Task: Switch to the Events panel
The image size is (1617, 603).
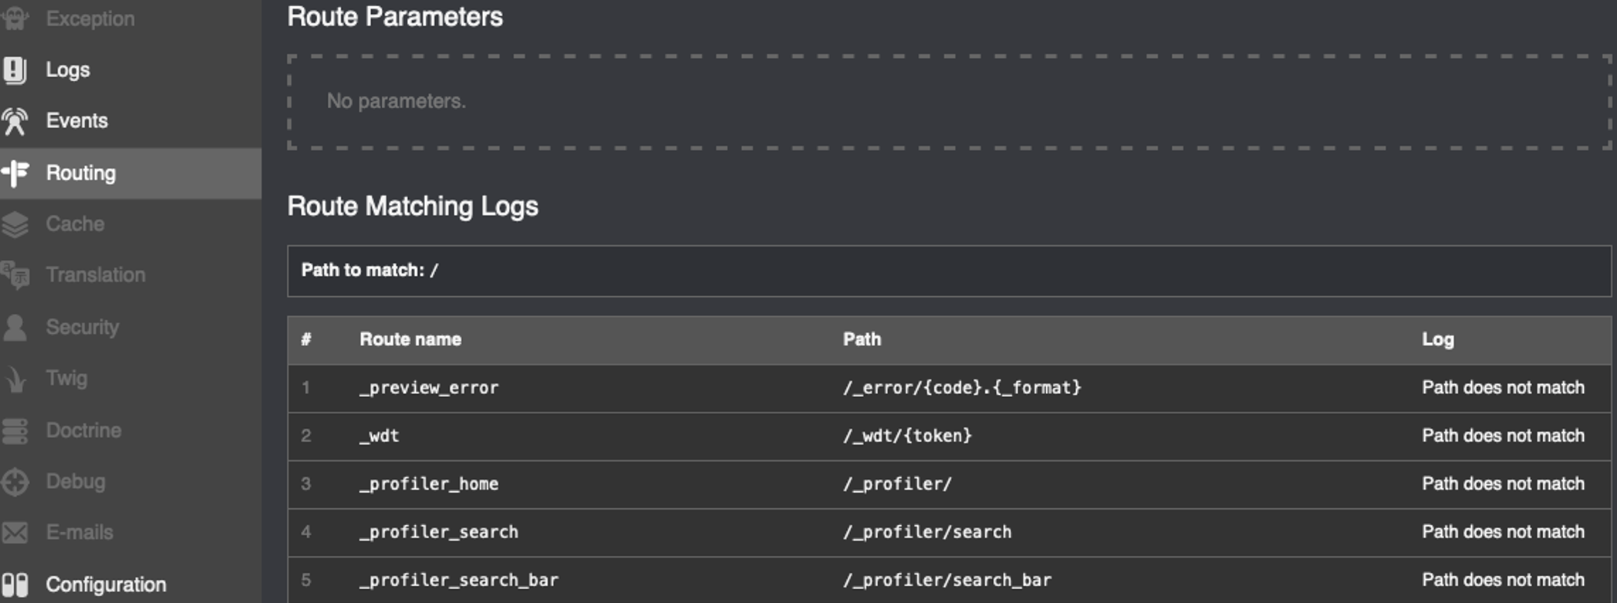Action: click(77, 121)
